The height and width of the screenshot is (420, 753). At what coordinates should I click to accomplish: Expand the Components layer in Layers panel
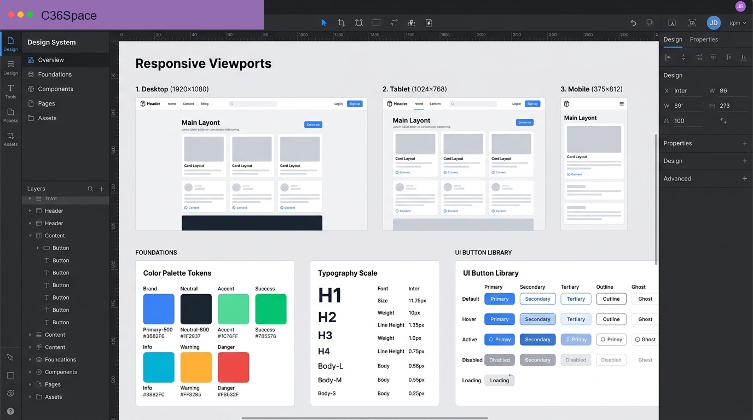[30, 372]
